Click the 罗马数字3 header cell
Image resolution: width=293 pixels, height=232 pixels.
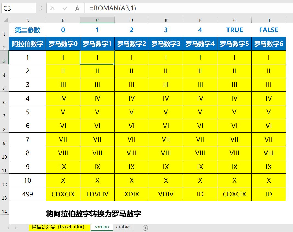(x=166, y=43)
